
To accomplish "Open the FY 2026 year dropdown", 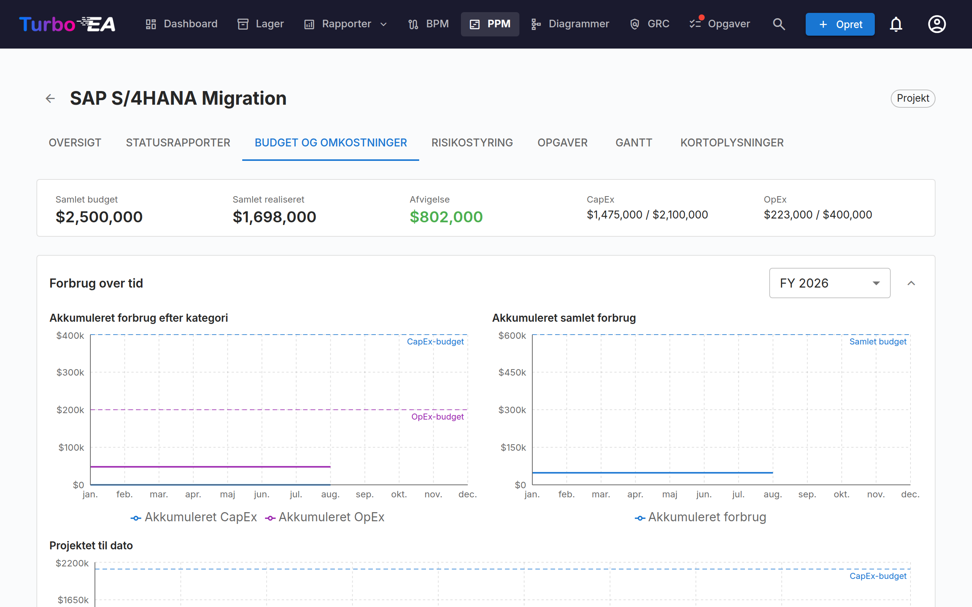I will point(829,283).
